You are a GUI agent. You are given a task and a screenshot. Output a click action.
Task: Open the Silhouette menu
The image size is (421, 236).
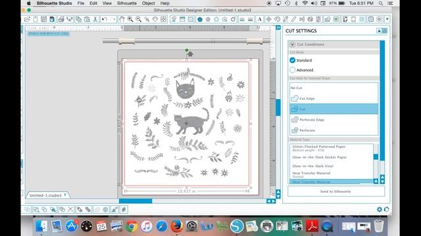click(127, 3)
